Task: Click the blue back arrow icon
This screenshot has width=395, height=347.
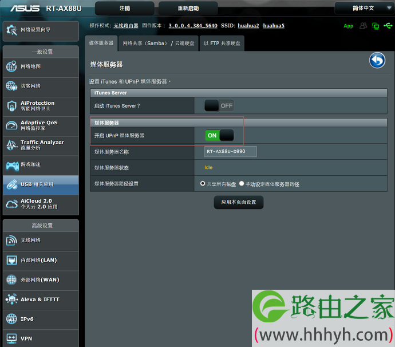Action: (x=377, y=61)
